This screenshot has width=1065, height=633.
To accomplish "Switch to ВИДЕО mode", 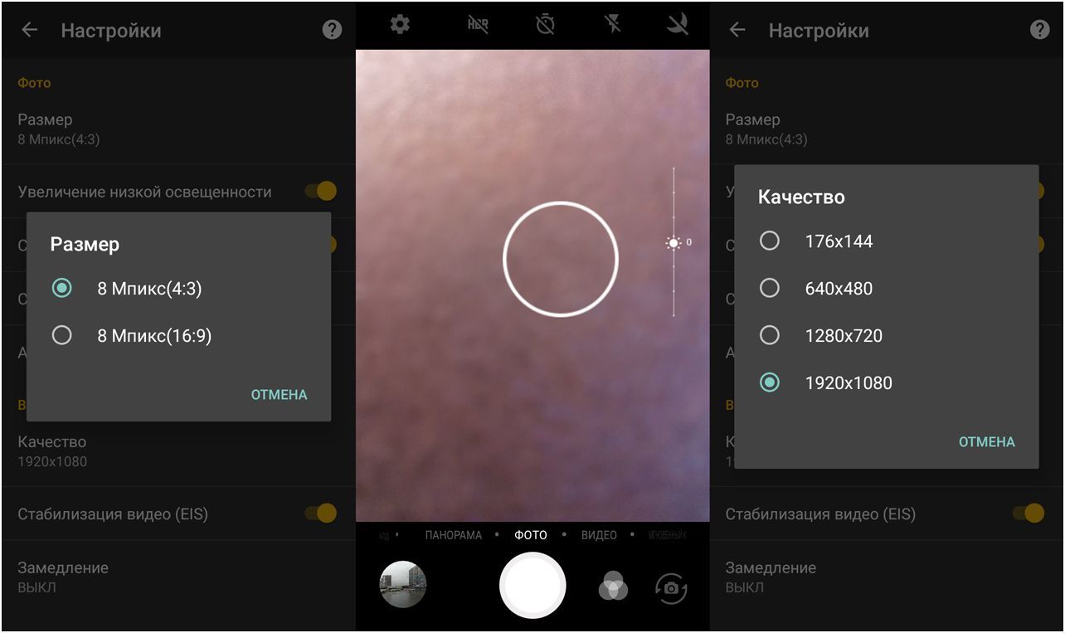I will pos(599,535).
